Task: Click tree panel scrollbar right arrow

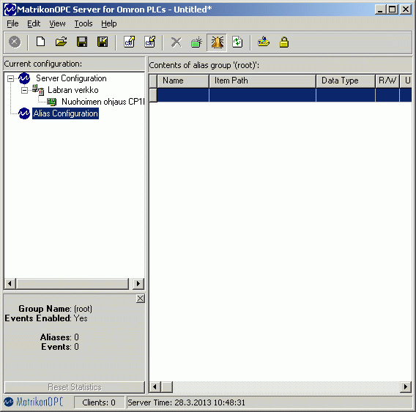Action: tap(138, 283)
